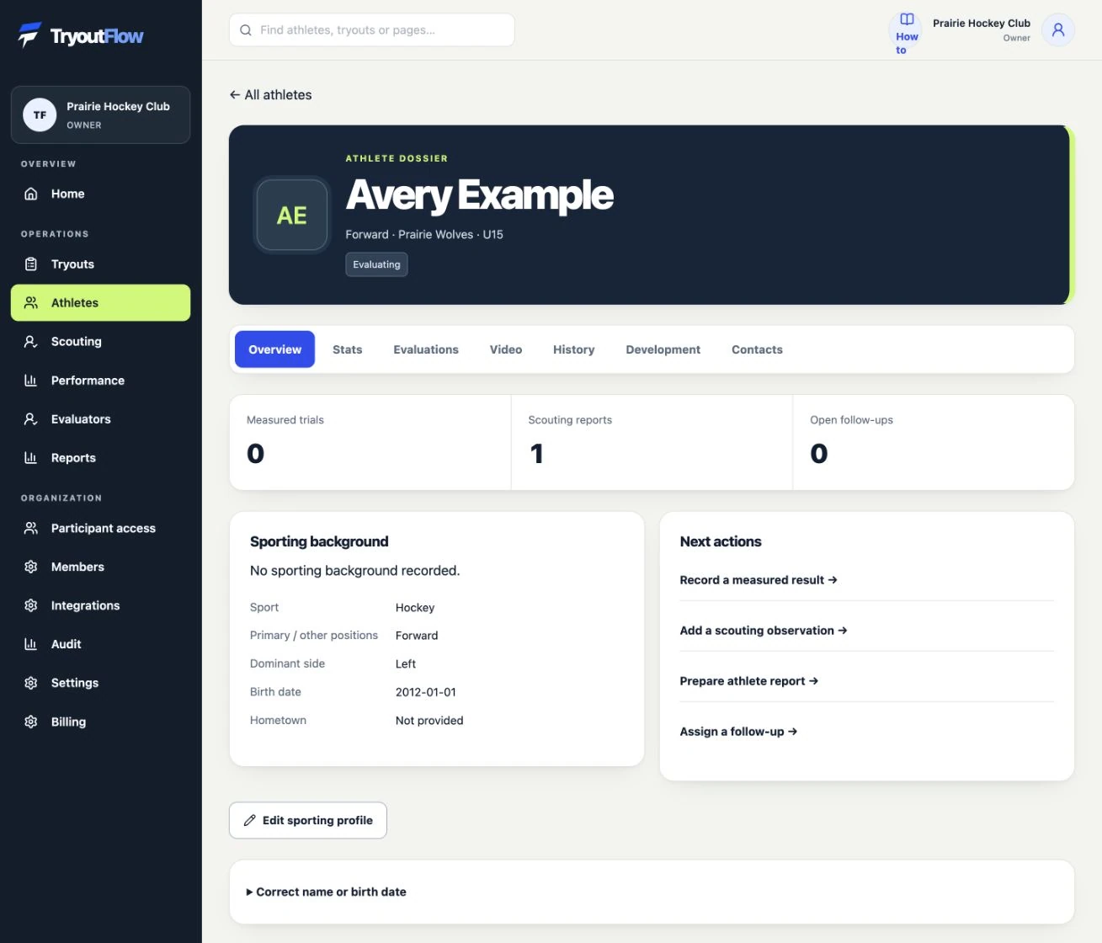
Task: Click the Scouting reports count card
Action: pos(652,443)
